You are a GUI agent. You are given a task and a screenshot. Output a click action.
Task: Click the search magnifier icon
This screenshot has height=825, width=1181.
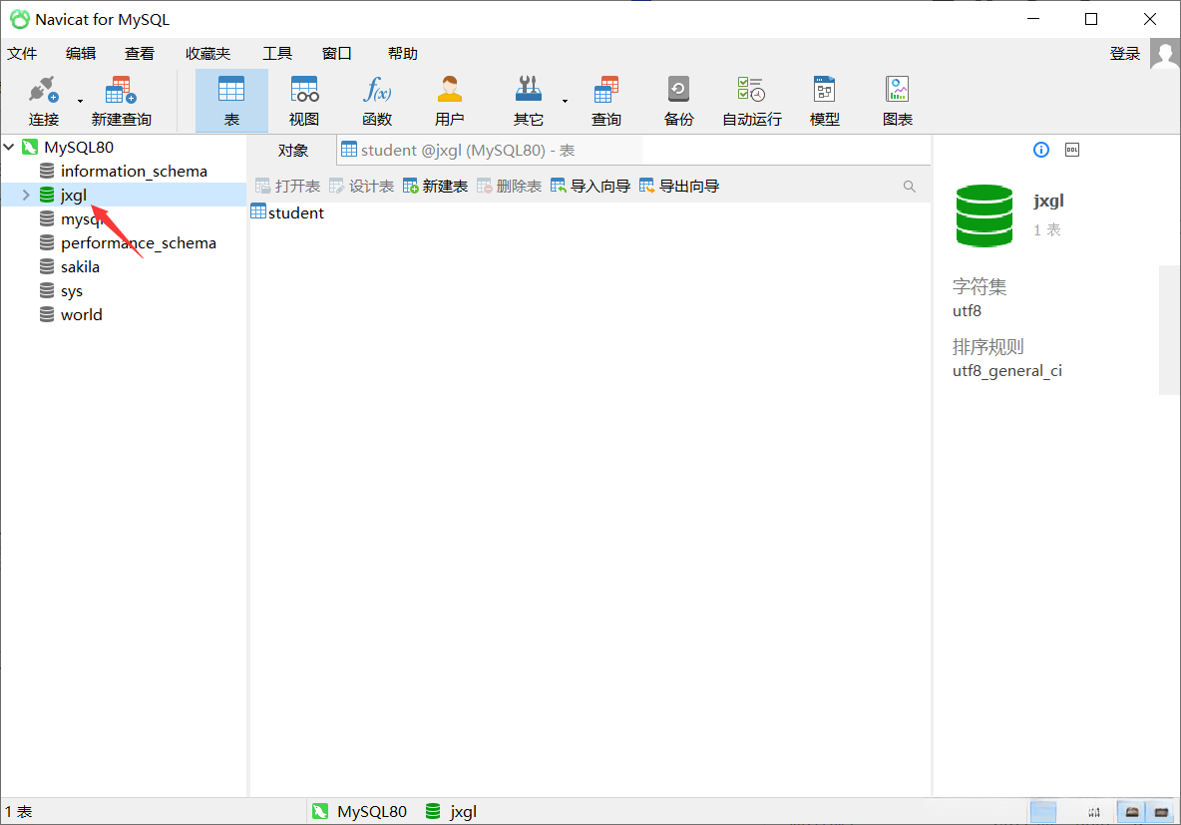click(909, 187)
